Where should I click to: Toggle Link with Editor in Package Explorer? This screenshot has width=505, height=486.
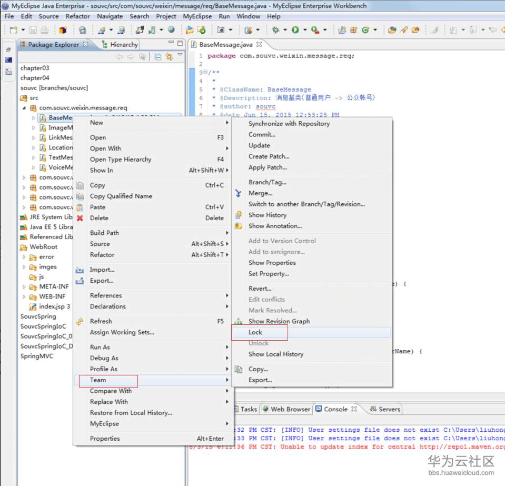point(169,57)
